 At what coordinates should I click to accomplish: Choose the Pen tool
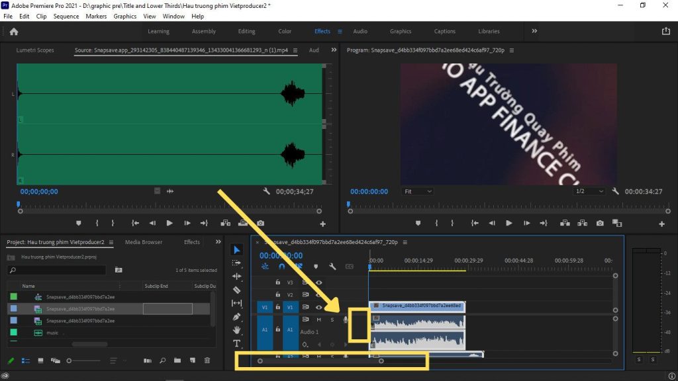pos(237,317)
